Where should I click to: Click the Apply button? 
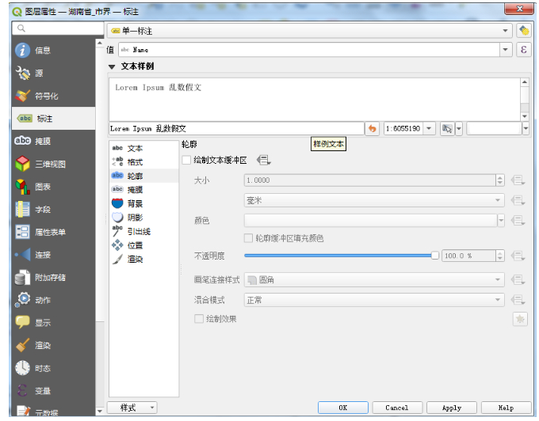pos(451,408)
